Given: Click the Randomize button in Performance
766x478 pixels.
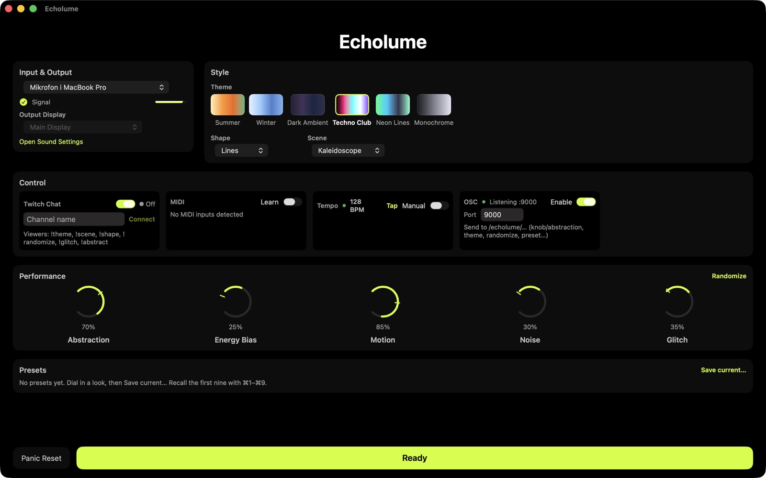Looking at the screenshot, I should pos(729,276).
